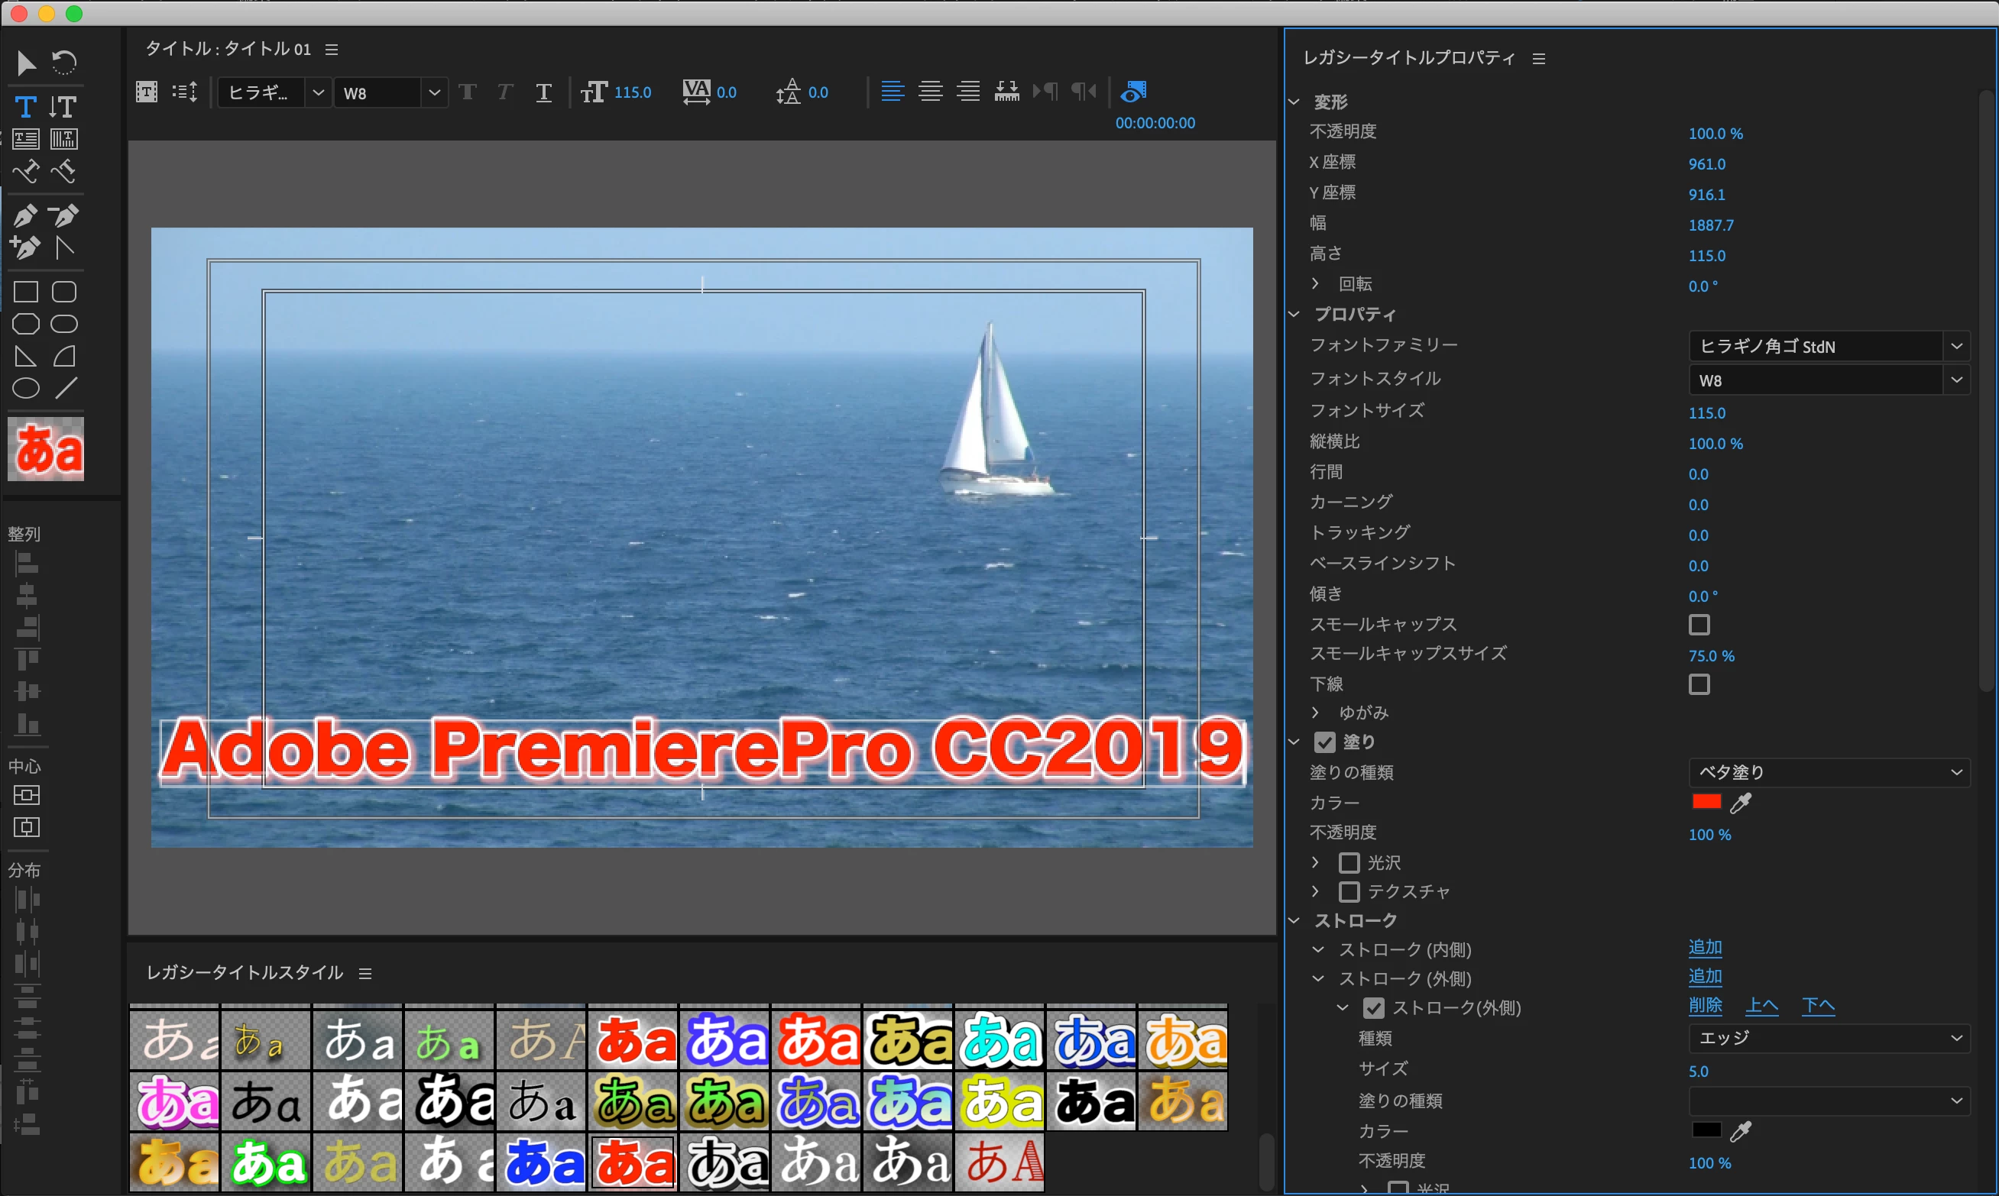Enable the スモールキャップス checkbox
Viewport: 1999px width, 1196px height.
(x=1698, y=625)
